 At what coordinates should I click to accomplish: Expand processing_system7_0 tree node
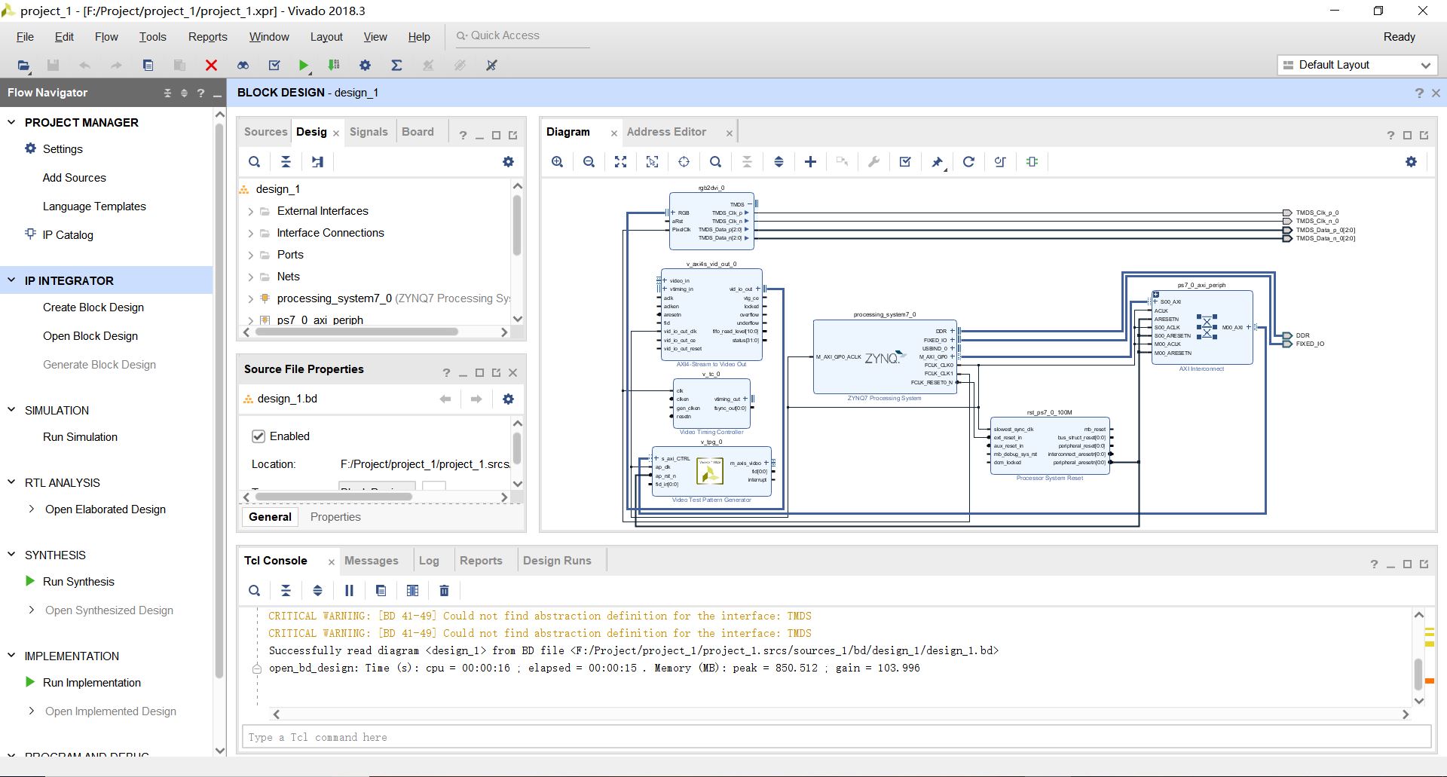(x=250, y=299)
